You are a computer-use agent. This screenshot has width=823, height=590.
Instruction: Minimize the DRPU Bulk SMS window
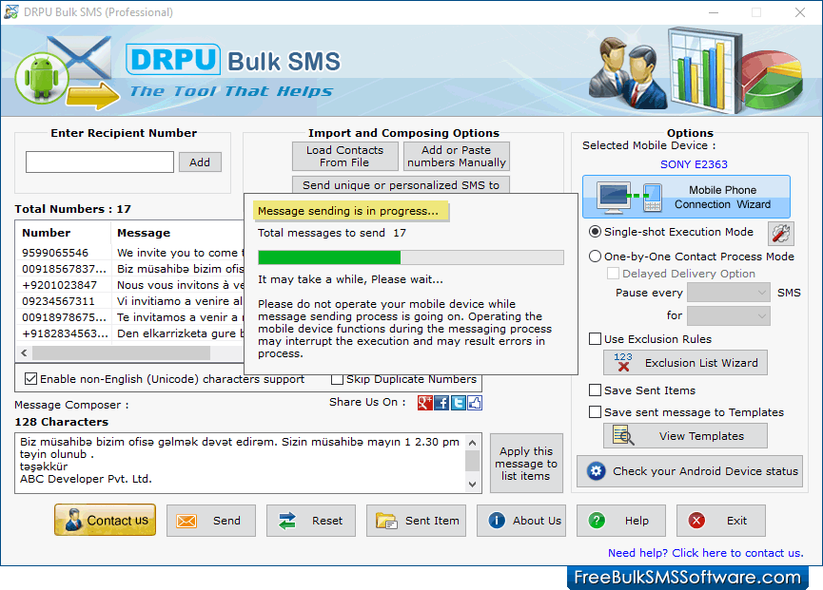[714, 12]
